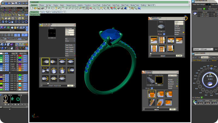Open Options gear icon in toolbar

click(132, 8)
